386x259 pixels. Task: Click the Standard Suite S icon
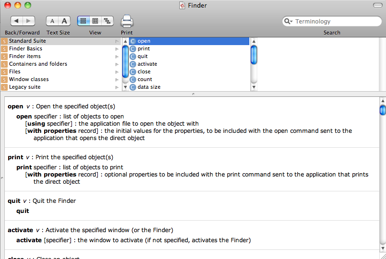(x=4, y=41)
